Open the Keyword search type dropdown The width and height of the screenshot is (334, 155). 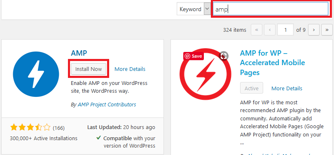pyautogui.click(x=194, y=9)
